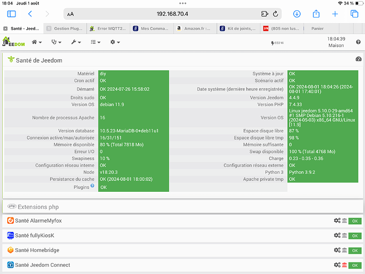Image resolution: width=365 pixels, height=274 pixels.
Task: Open the extensions icon in address bar
Action: 265,14
